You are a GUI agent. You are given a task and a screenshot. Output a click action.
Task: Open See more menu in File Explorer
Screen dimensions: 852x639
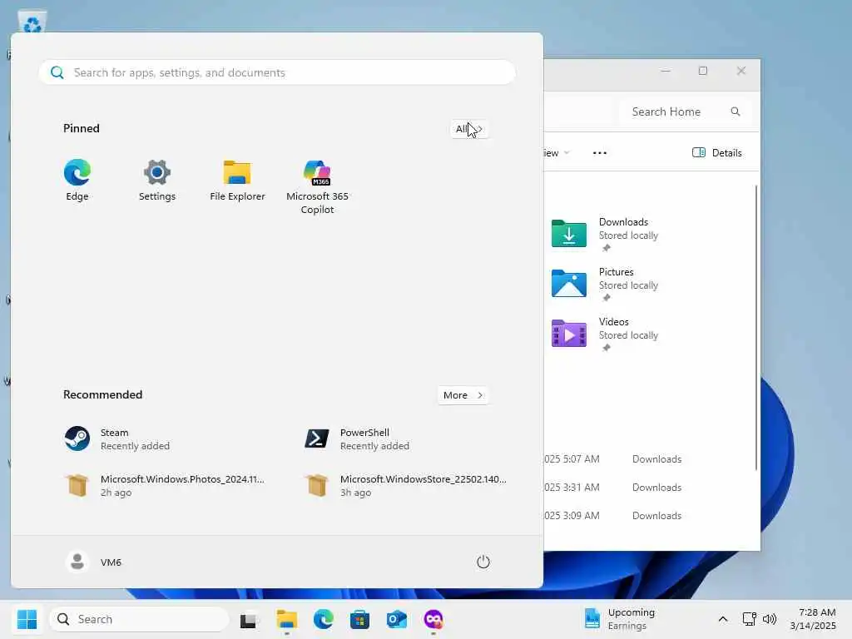tap(599, 153)
